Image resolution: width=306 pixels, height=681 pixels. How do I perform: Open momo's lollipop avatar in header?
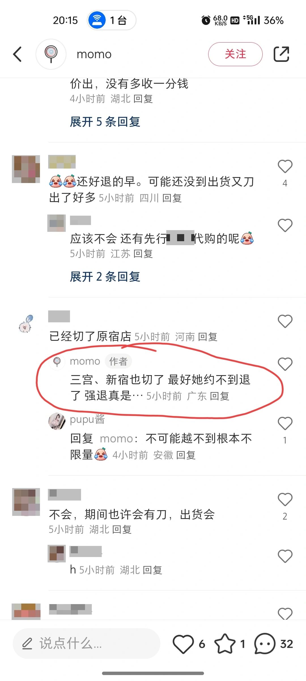[x=51, y=54]
